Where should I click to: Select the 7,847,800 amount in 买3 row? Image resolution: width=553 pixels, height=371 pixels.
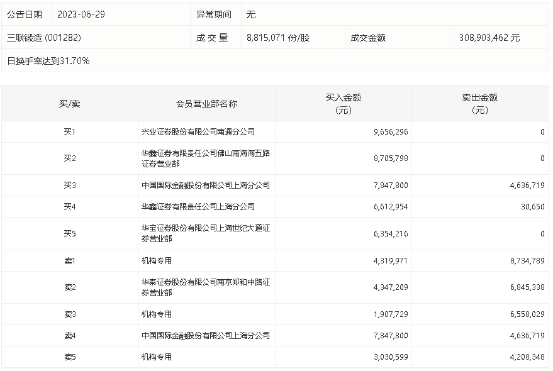pos(391,185)
